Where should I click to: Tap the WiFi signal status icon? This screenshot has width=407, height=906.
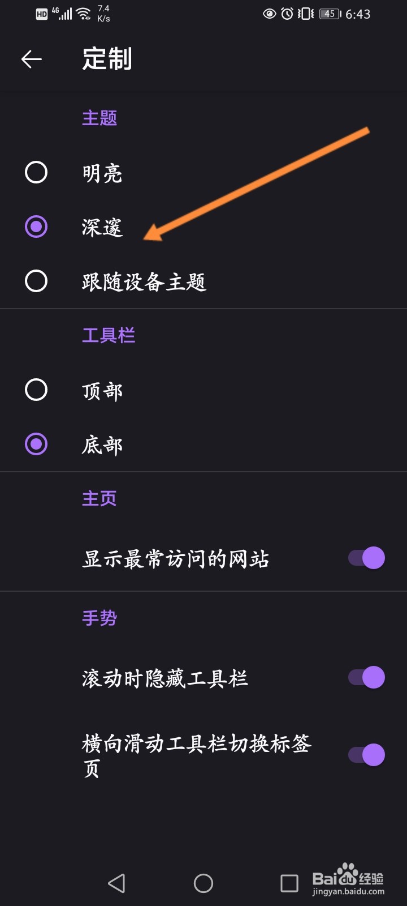point(84,14)
